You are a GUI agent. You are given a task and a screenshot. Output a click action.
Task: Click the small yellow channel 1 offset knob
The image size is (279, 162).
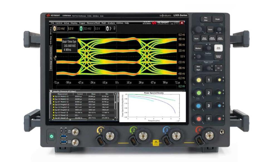tap(219, 80)
